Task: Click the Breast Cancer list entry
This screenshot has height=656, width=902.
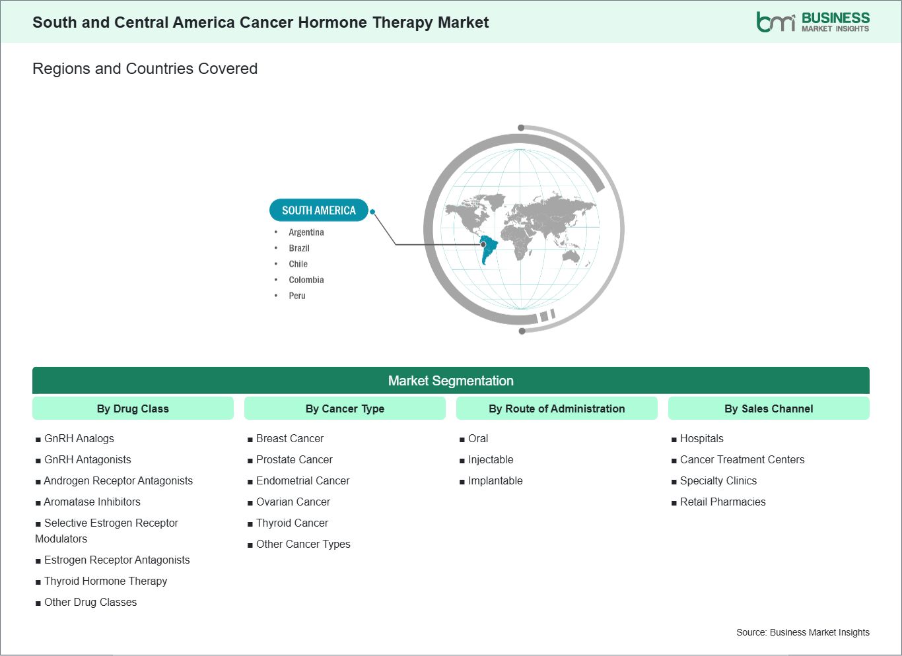Action: (290, 438)
